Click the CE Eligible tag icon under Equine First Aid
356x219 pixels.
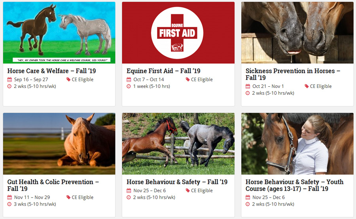pyautogui.click(x=187, y=79)
